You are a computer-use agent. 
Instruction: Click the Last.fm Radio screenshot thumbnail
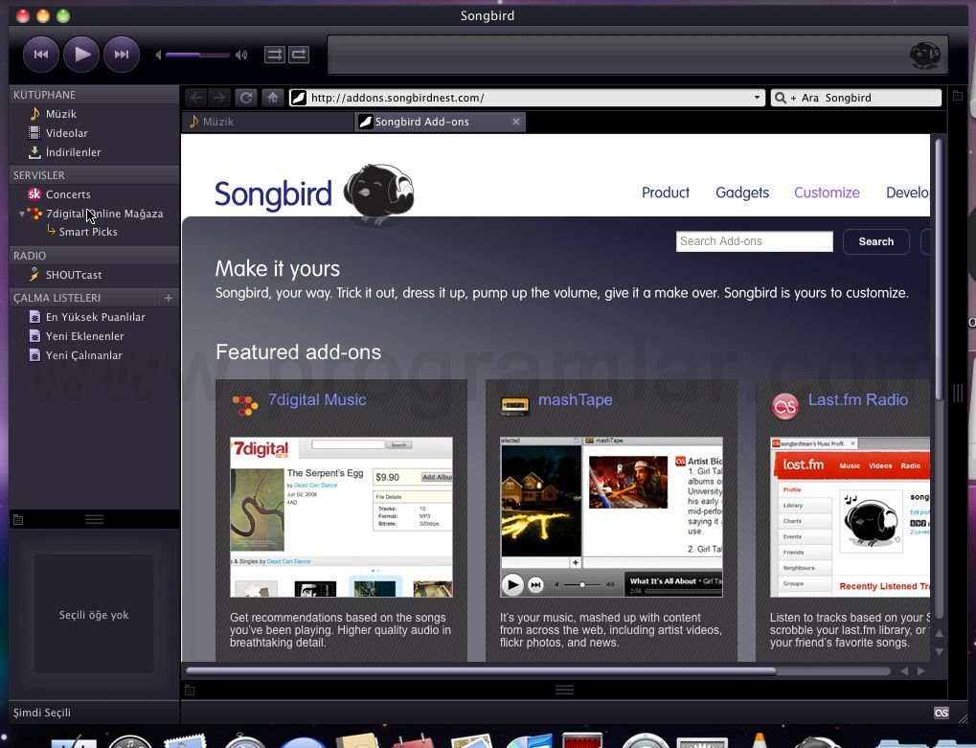[x=850, y=517]
